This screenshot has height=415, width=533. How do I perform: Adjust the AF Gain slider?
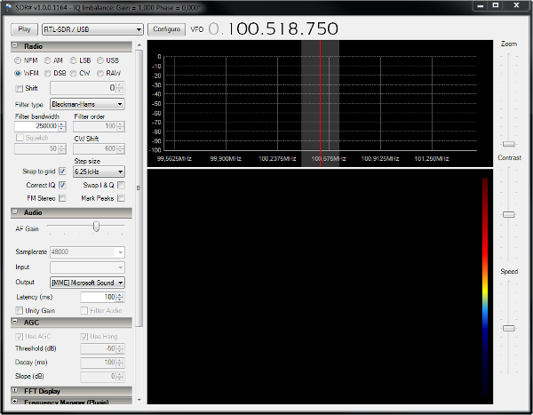pos(96,227)
